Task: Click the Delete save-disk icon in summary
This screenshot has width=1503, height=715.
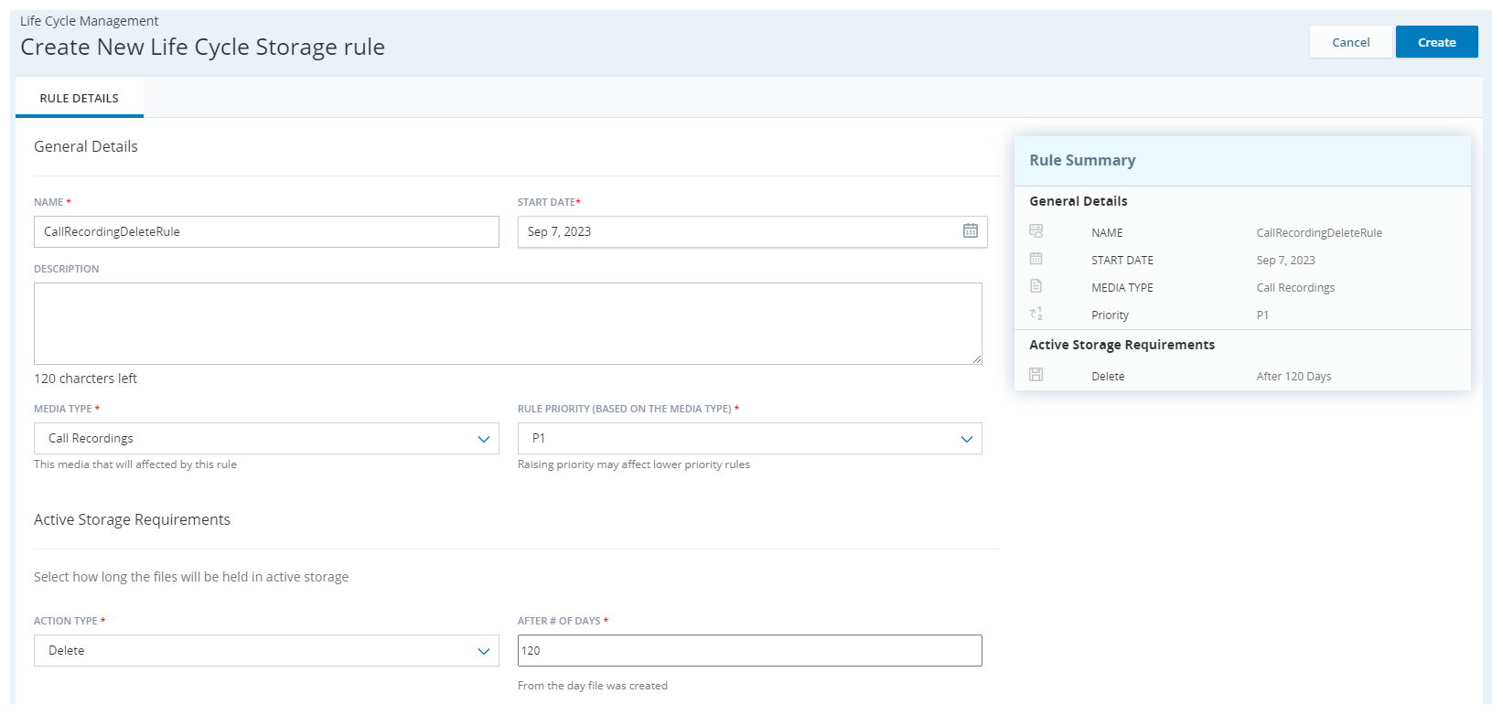Action: 1036,375
